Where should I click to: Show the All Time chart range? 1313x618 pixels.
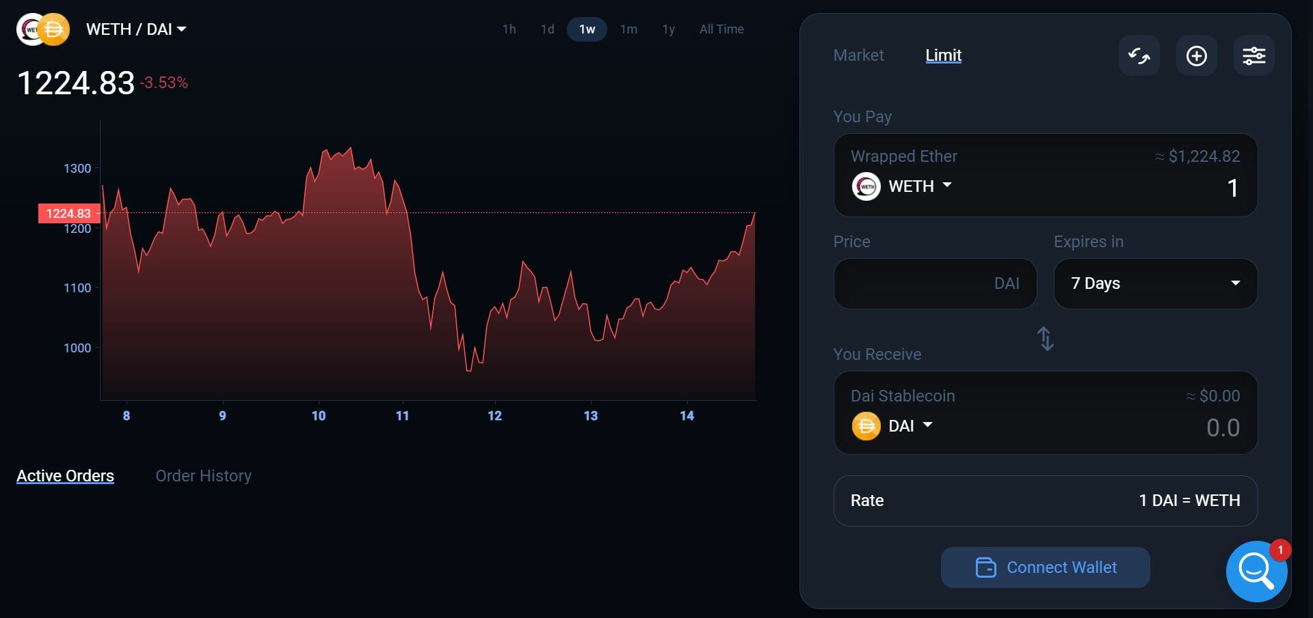(x=721, y=29)
